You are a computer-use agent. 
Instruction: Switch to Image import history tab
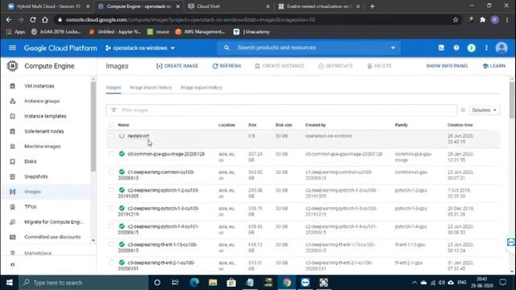pyautogui.click(x=151, y=88)
